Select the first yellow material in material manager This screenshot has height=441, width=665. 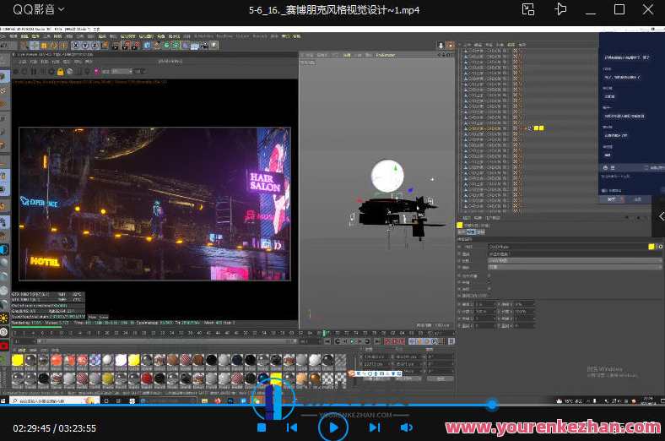click(x=17, y=361)
